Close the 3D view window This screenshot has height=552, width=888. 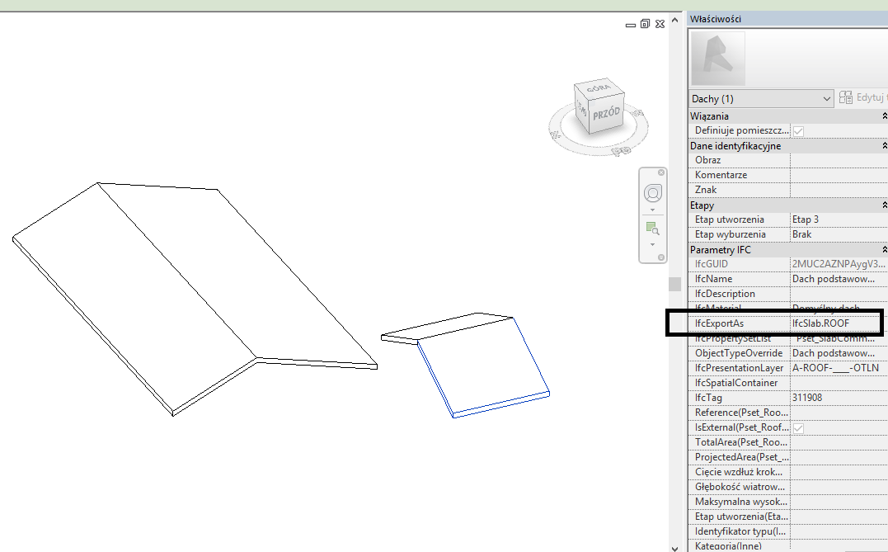pyautogui.click(x=660, y=24)
